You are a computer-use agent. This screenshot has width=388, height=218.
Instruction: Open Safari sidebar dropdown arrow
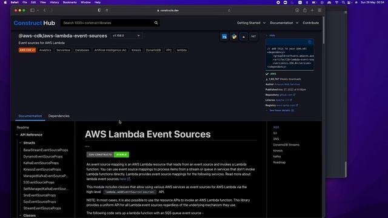(38, 10)
